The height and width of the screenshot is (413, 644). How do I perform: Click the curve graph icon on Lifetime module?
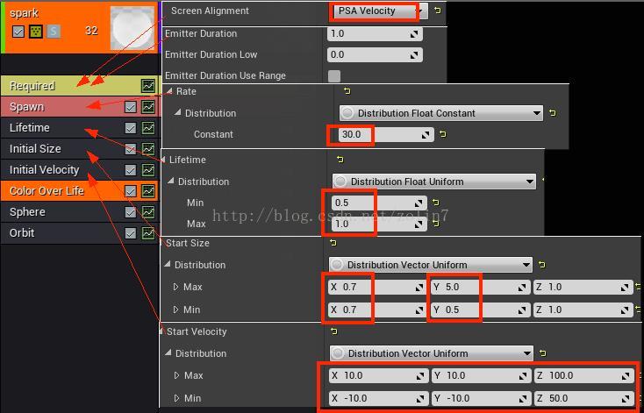click(x=148, y=128)
